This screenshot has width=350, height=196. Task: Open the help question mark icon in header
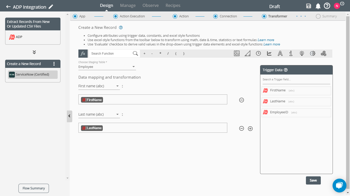coord(327,6)
